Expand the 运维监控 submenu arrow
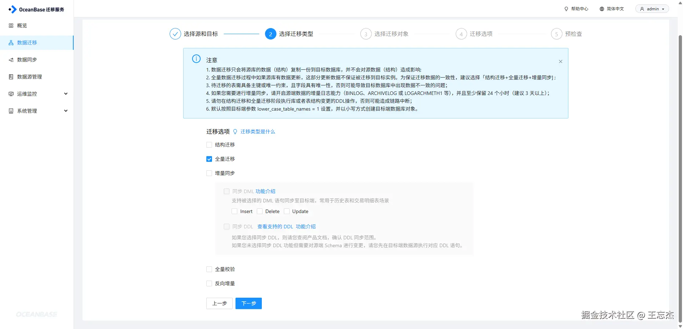683x329 pixels. pos(66,94)
